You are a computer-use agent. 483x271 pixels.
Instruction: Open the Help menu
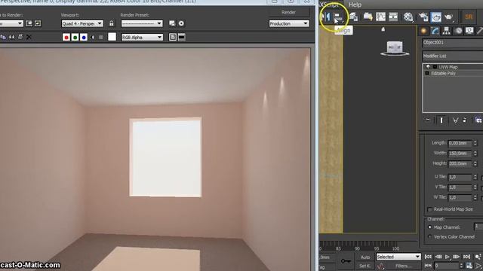tap(355, 5)
